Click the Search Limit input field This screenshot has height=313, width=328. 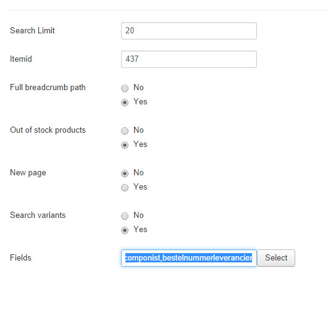tap(188, 31)
